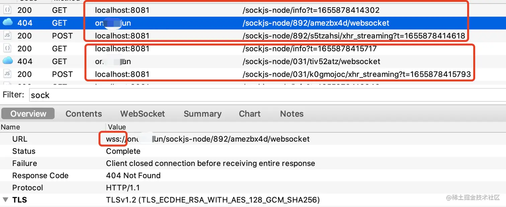
Task: Click the JSON icon of info?t=1655878415717 row
Action: (7, 48)
